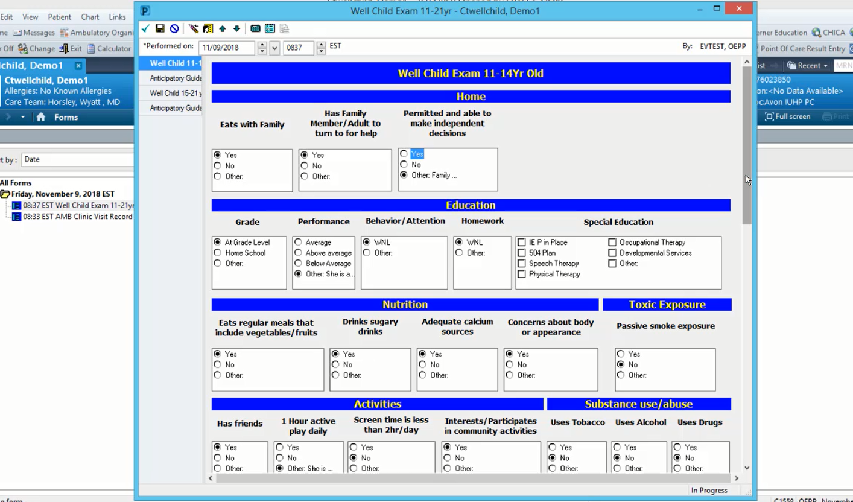853x502 pixels.
Task: Open the Calculator tool in the toolbar
Action: click(108, 49)
